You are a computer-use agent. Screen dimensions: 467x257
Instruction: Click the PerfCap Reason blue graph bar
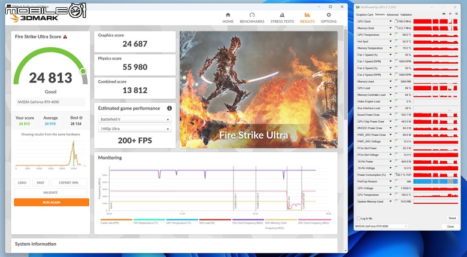pyautogui.click(x=435, y=182)
